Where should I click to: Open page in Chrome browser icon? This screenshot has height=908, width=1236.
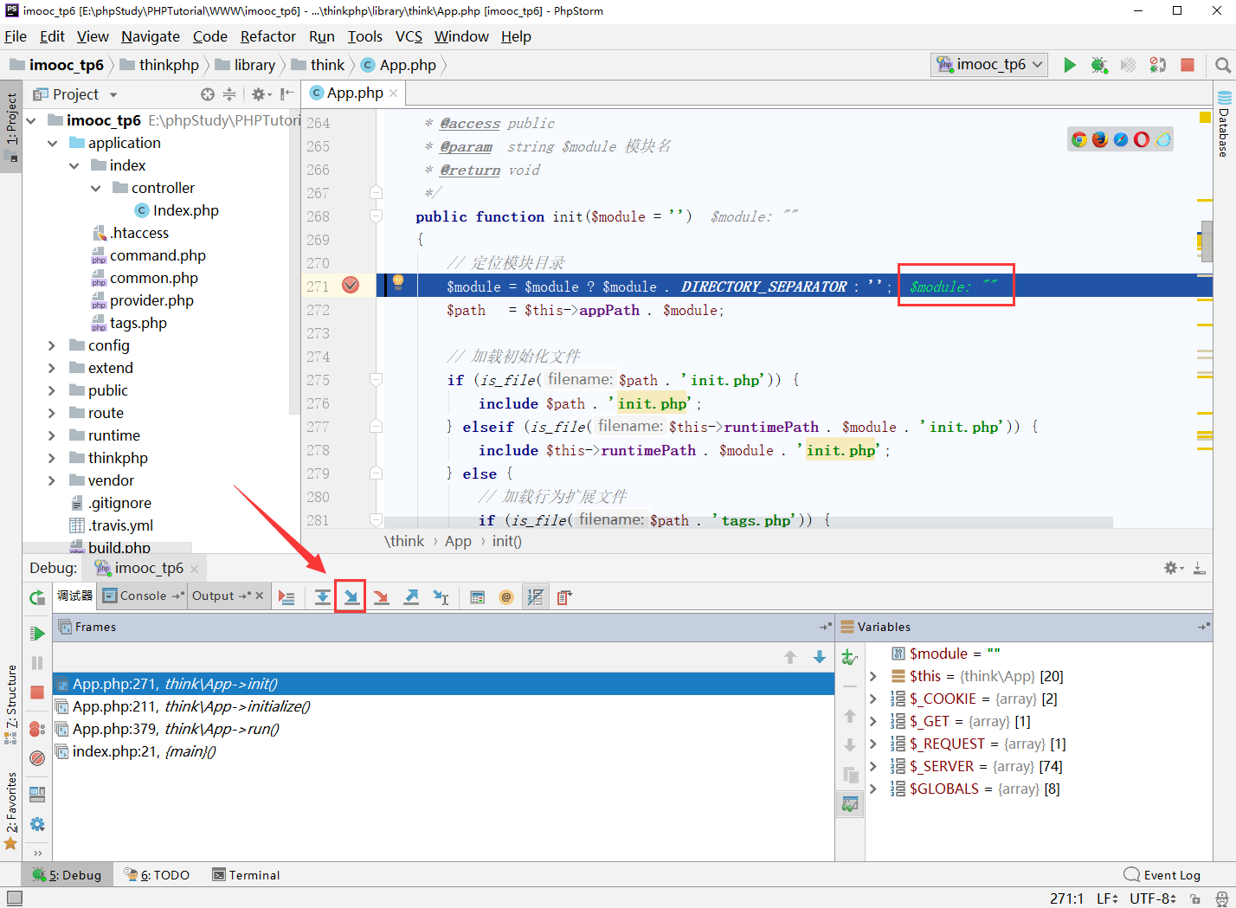click(x=1079, y=139)
